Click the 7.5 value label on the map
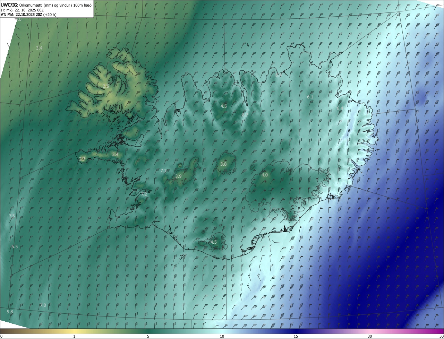 point(12,216)
